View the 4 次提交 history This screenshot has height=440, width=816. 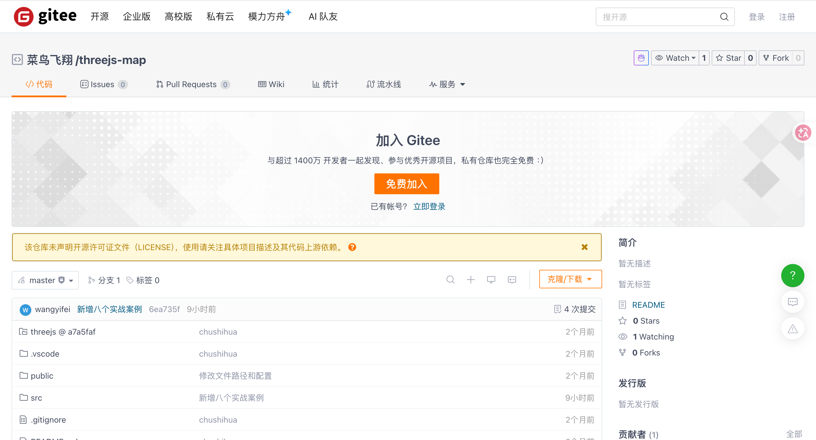pos(575,309)
